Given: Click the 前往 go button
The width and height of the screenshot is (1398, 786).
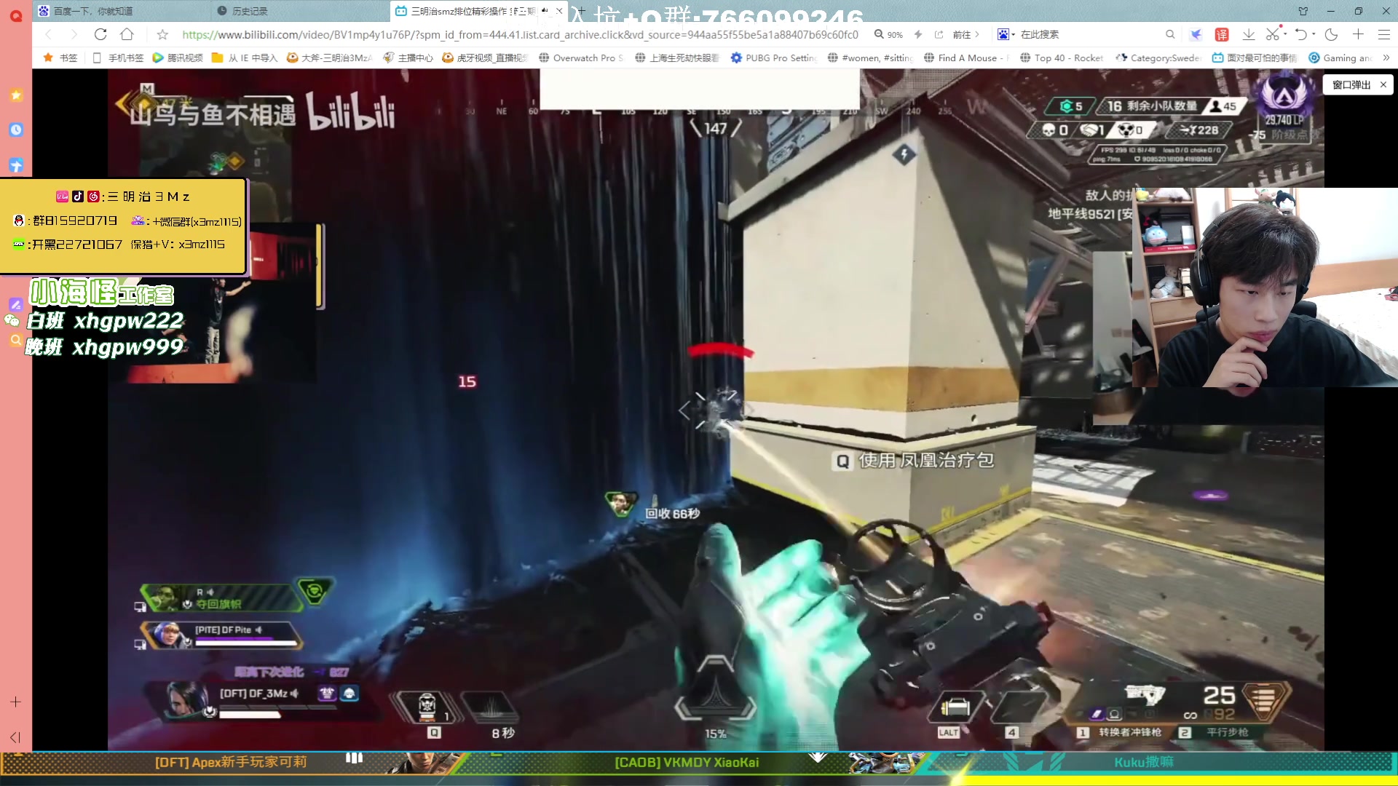Looking at the screenshot, I should (x=966, y=34).
